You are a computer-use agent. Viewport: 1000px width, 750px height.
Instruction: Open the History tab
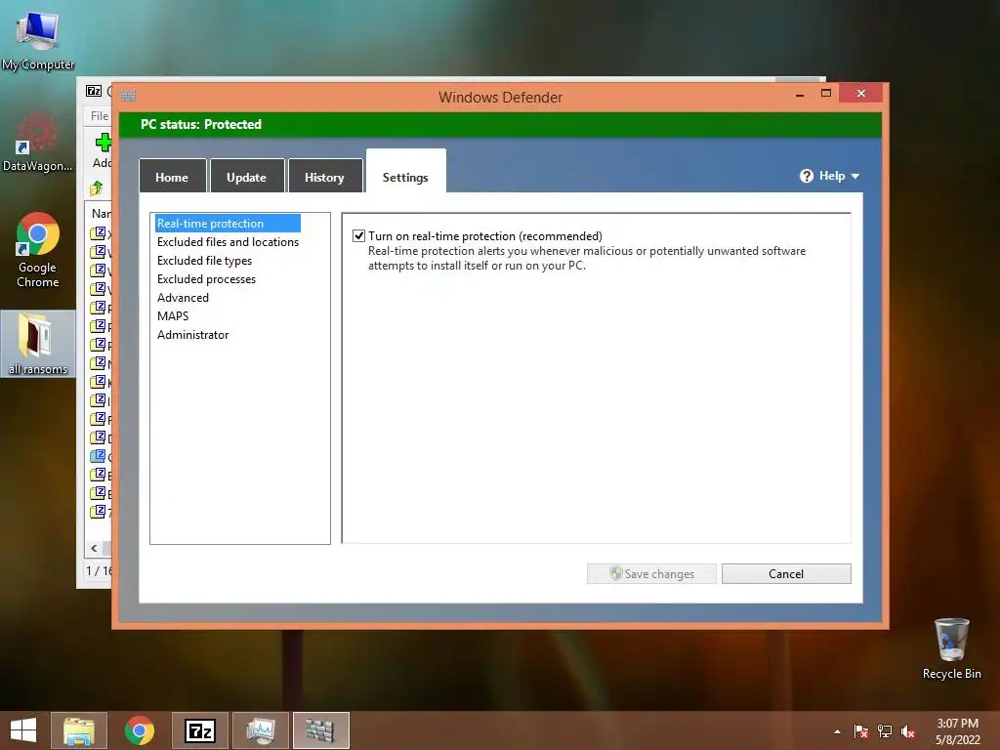[324, 177]
